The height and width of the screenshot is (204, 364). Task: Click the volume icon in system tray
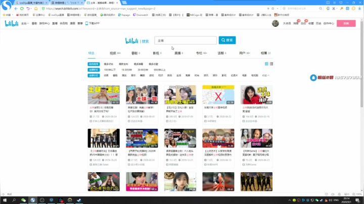point(331,200)
